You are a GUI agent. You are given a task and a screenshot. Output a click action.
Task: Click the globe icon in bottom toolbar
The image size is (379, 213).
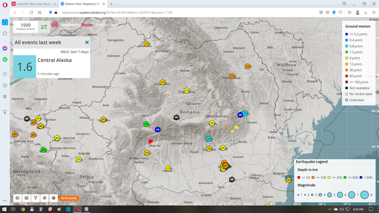point(53,198)
